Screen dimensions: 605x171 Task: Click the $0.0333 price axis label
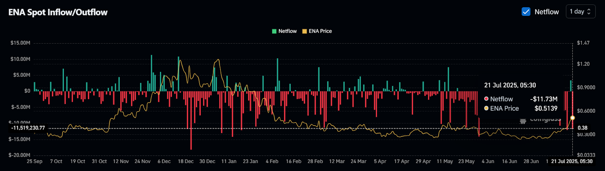[586, 155]
